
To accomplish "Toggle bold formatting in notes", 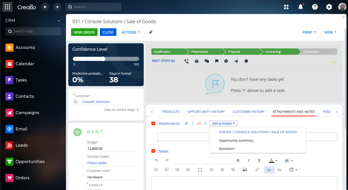I will [238, 160].
